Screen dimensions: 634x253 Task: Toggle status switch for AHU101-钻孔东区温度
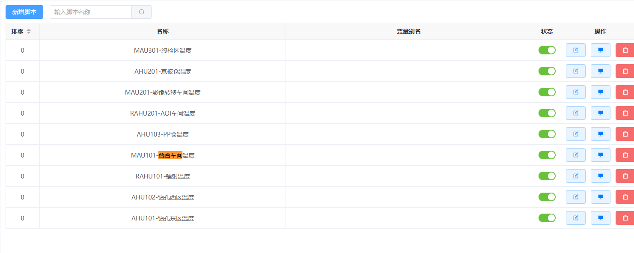547,218
